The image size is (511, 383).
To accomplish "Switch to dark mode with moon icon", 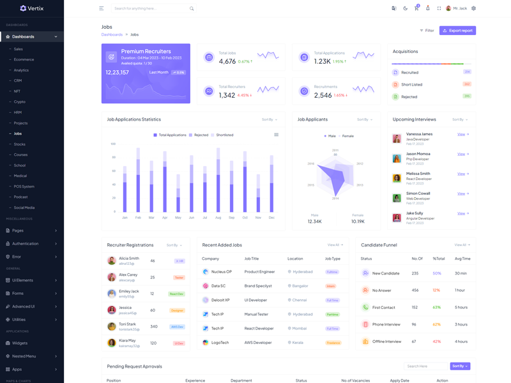I will (x=405, y=8).
